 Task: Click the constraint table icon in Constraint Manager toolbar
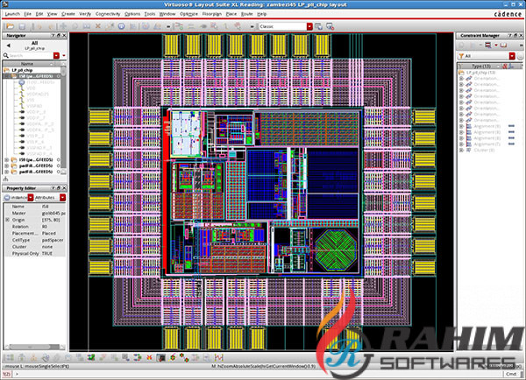(x=488, y=46)
